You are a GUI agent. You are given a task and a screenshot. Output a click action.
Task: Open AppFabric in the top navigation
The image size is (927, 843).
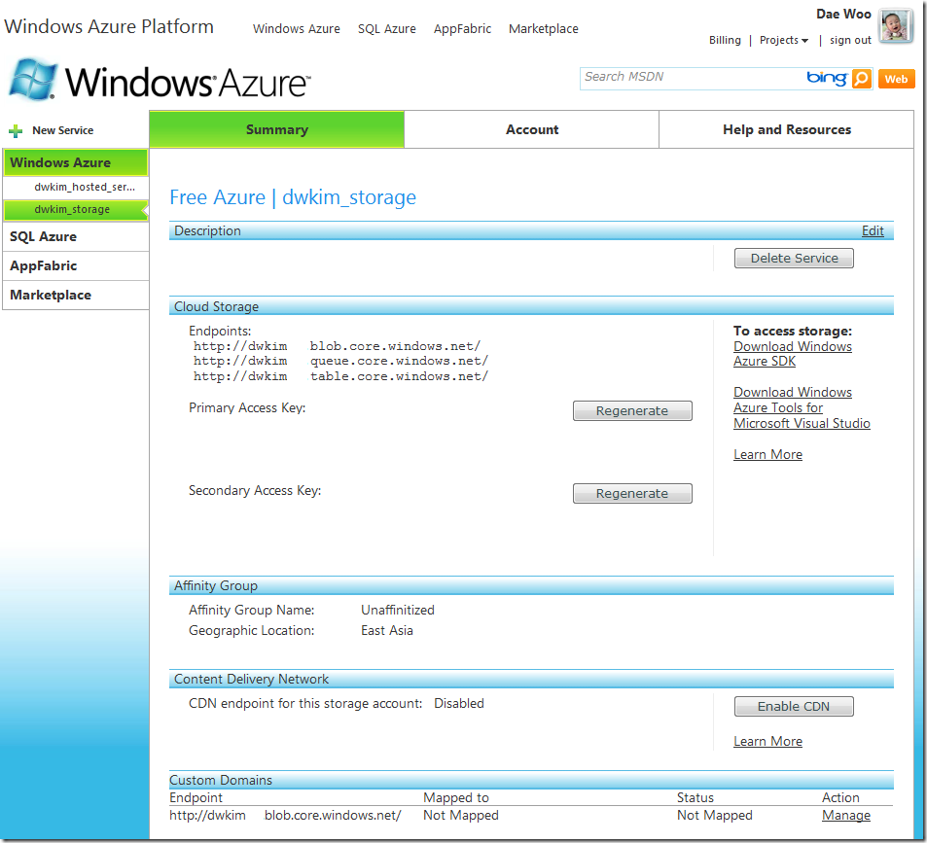click(462, 29)
